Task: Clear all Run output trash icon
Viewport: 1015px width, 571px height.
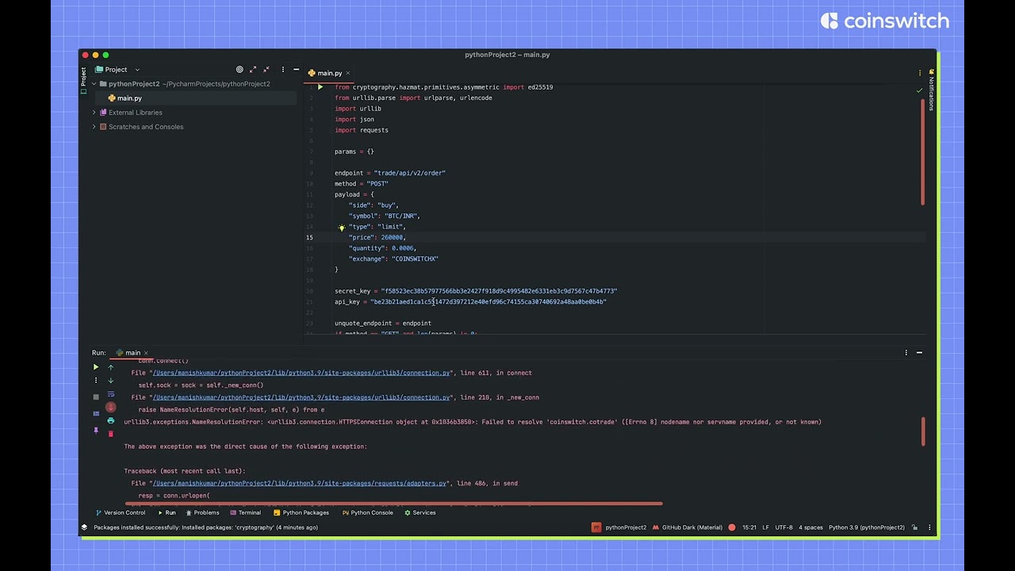Action: coord(110,434)
